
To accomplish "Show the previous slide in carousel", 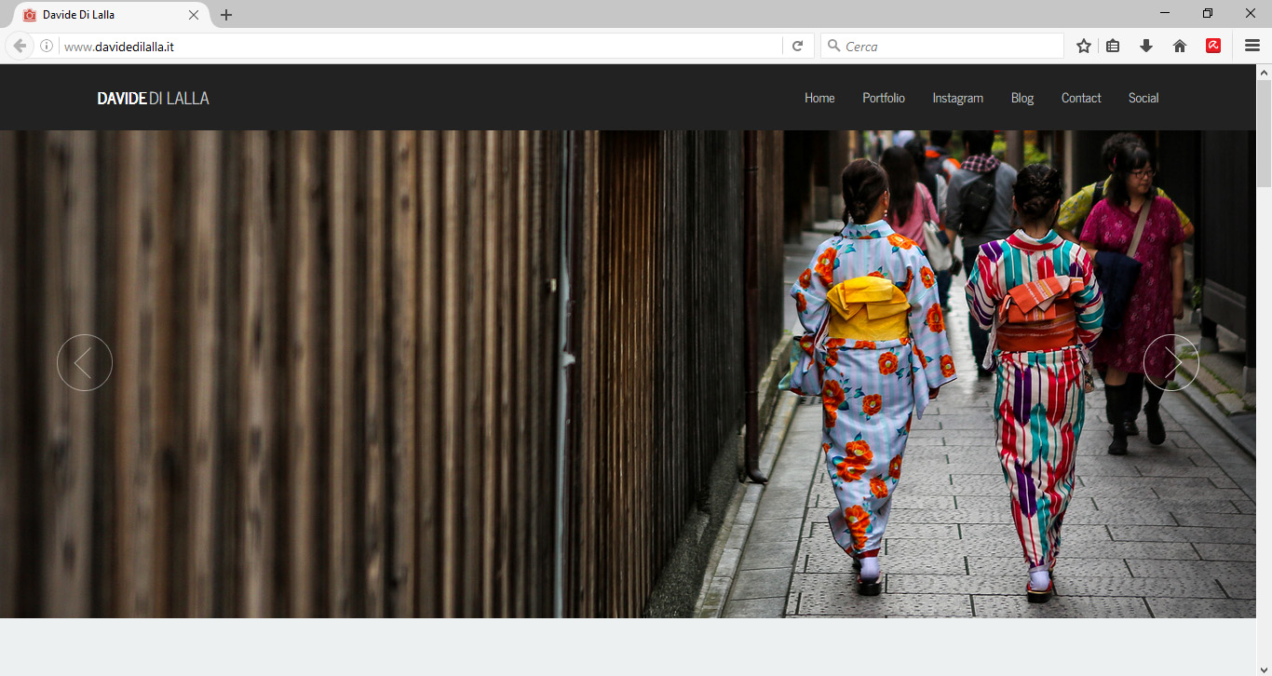I will (x=85, y=362).
